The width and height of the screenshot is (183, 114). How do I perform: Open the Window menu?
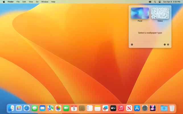coord(45,2)
